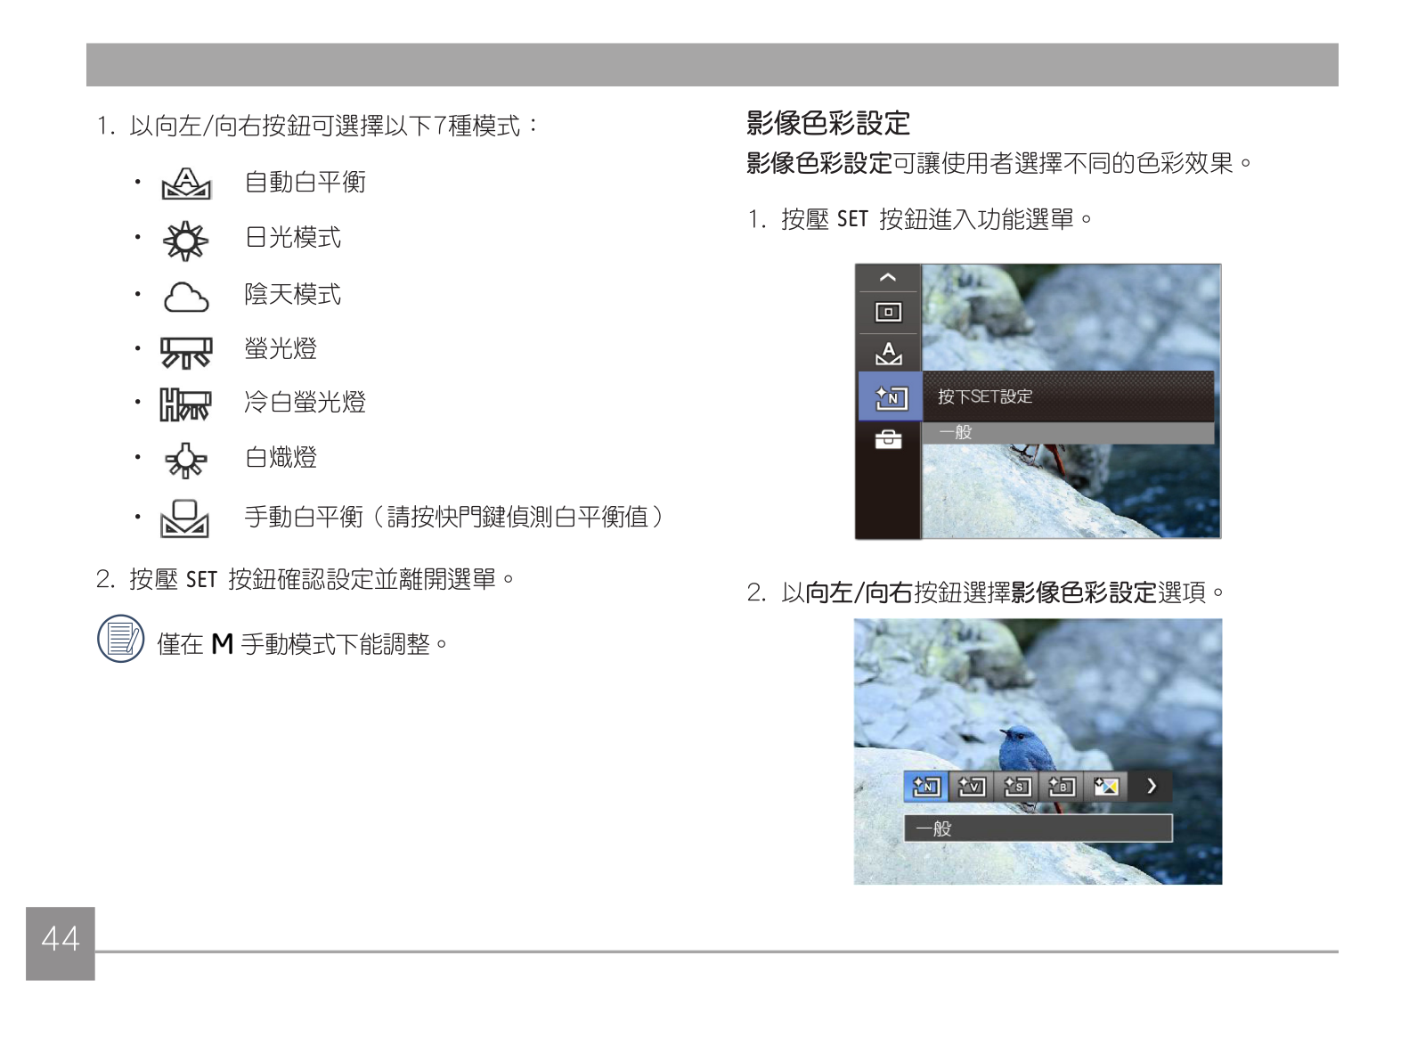Click the 一般 option in the camera menu screenshot
The height and width of the screenshot is (1037, 1425).
1068,433
